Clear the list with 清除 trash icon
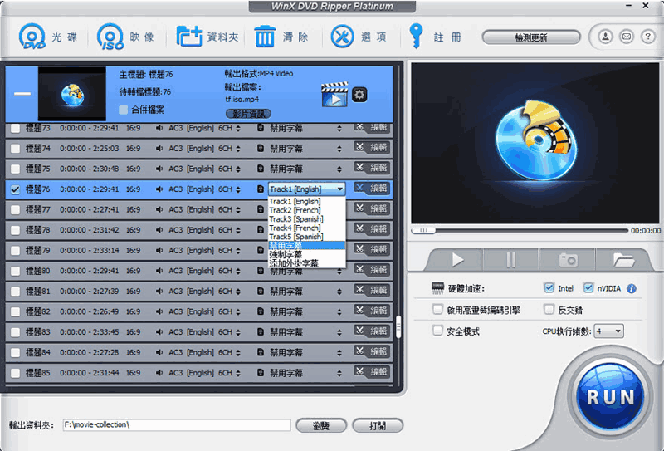 [x=265, y=37]
